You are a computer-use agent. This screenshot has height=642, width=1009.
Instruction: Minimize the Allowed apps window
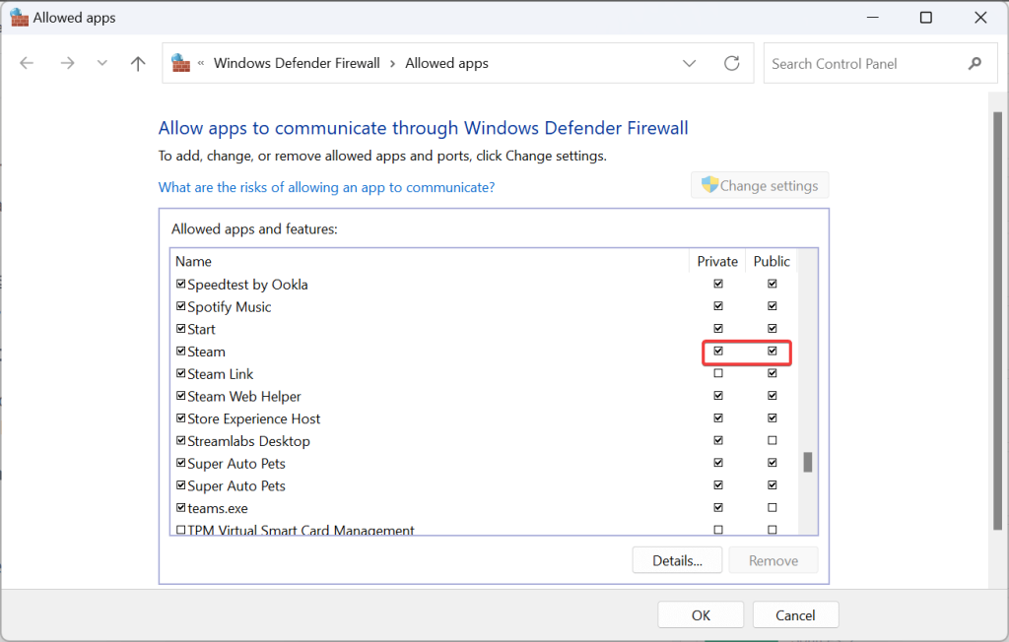[x=873, y=18]
